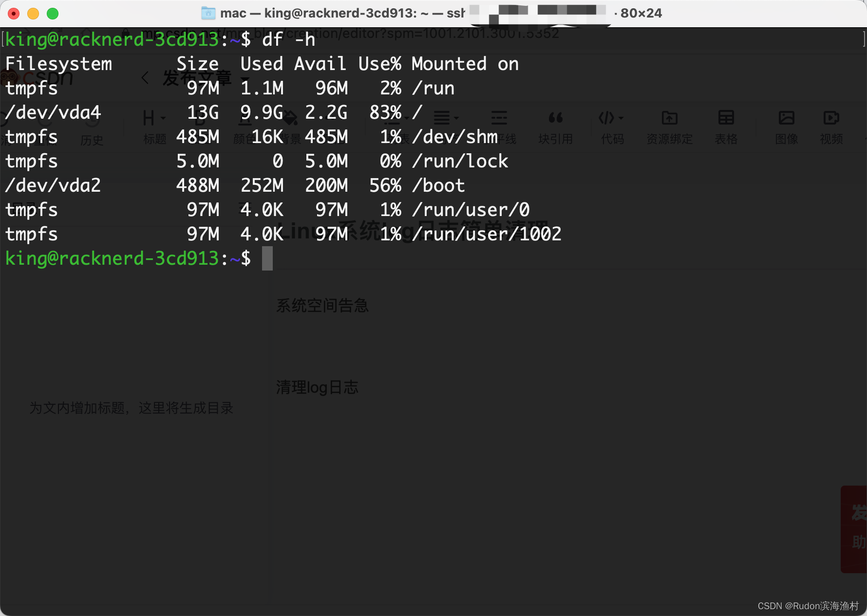Click the '200M' available value
Screen dimensions: 867x616
coord(326,185)
